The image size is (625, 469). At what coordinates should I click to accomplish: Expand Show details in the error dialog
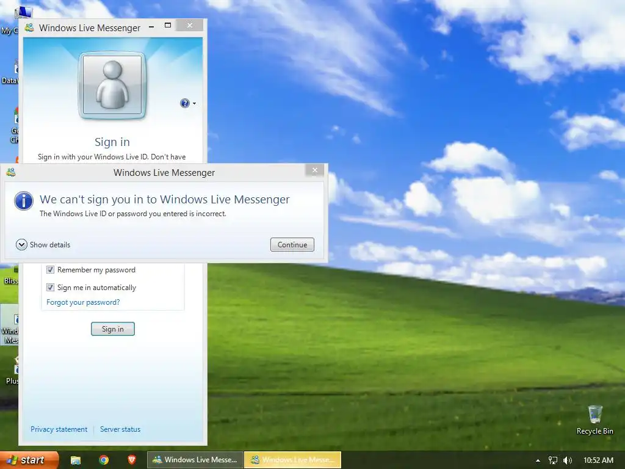tap(43, 244)
